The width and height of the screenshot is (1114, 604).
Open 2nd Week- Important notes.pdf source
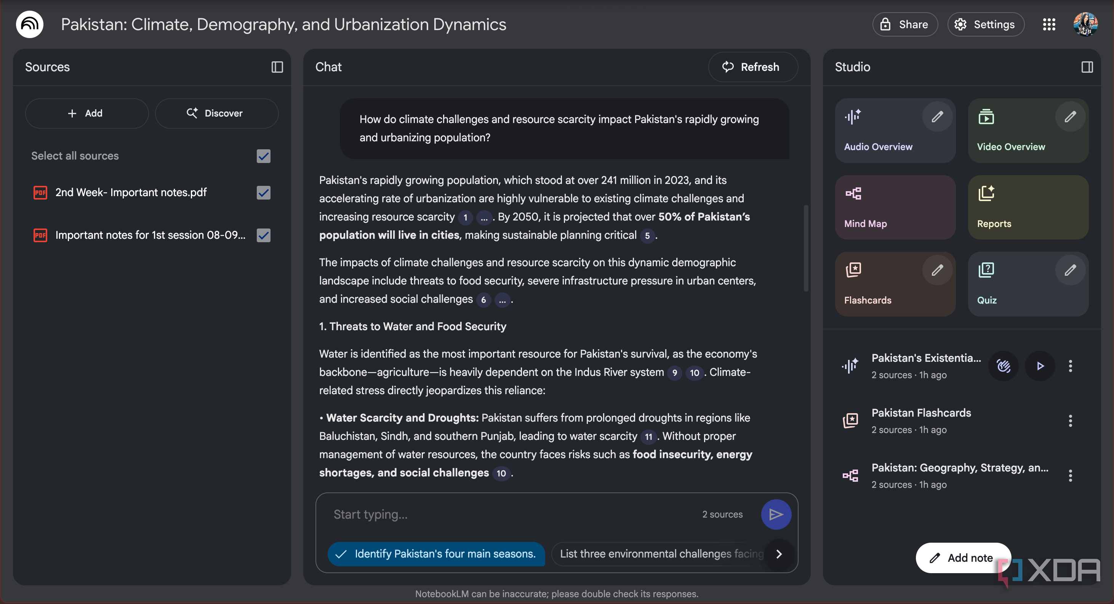(x=131, y=192)
